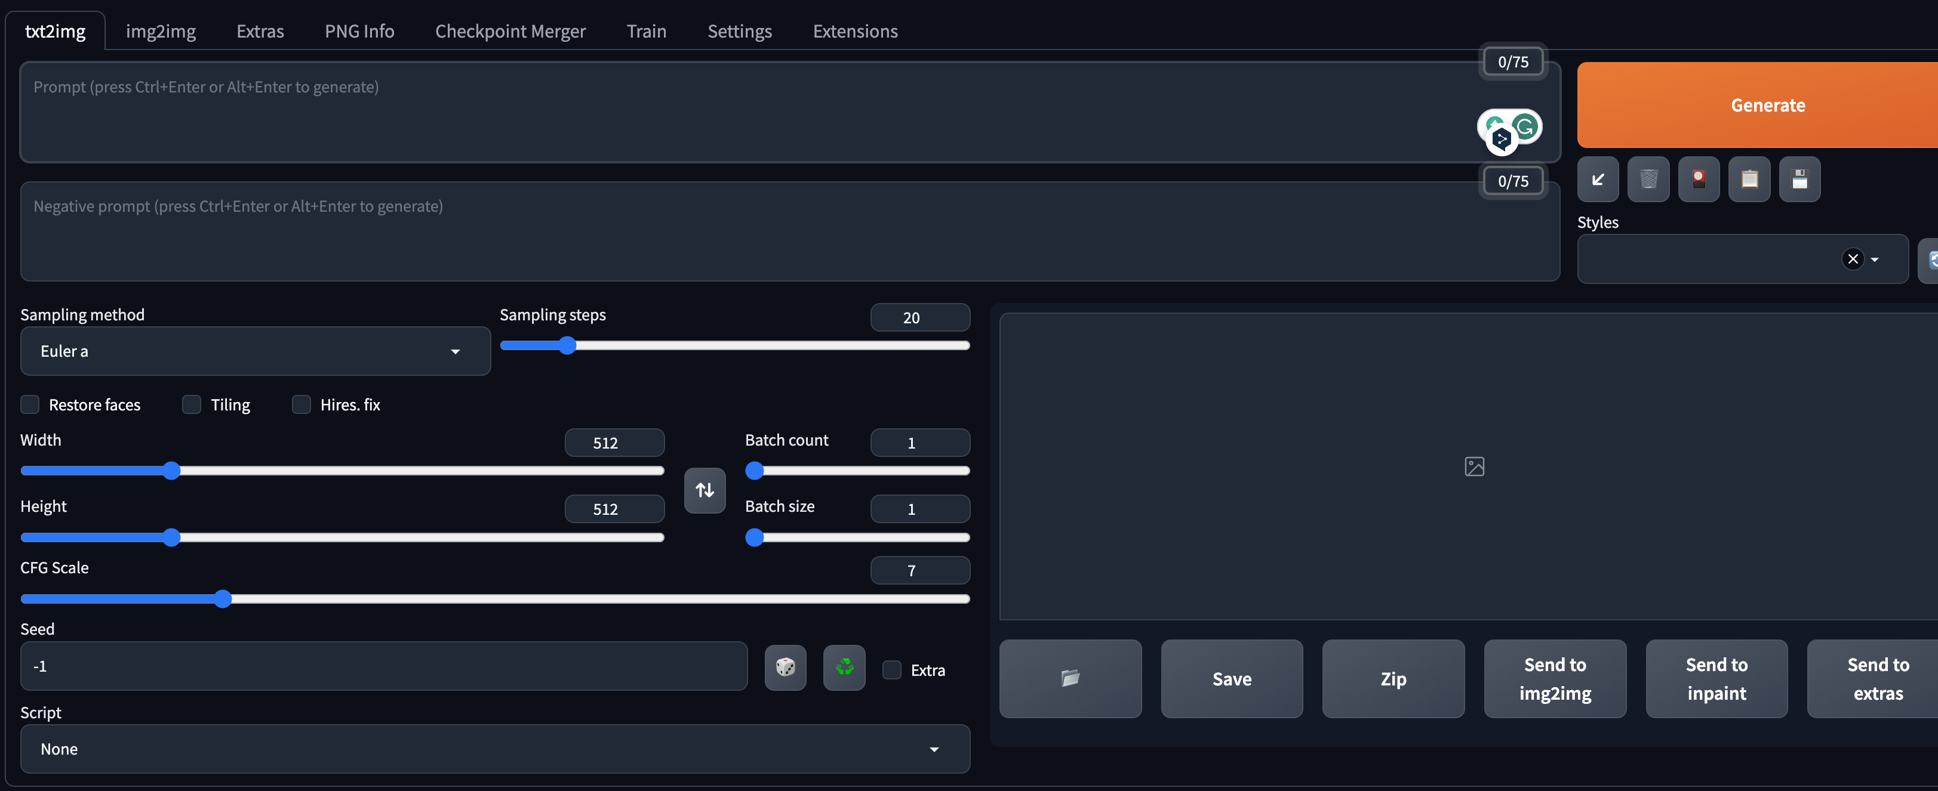This screenshot has height=791, width=1938.
Task: Click the dice icon to randomize seed
Action: [x=785, y=667]
